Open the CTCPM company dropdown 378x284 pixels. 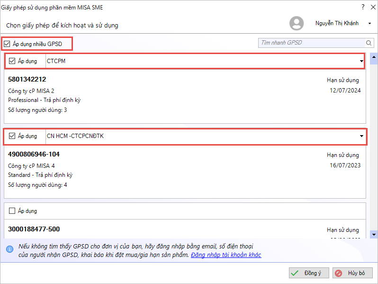click(361, 61)
